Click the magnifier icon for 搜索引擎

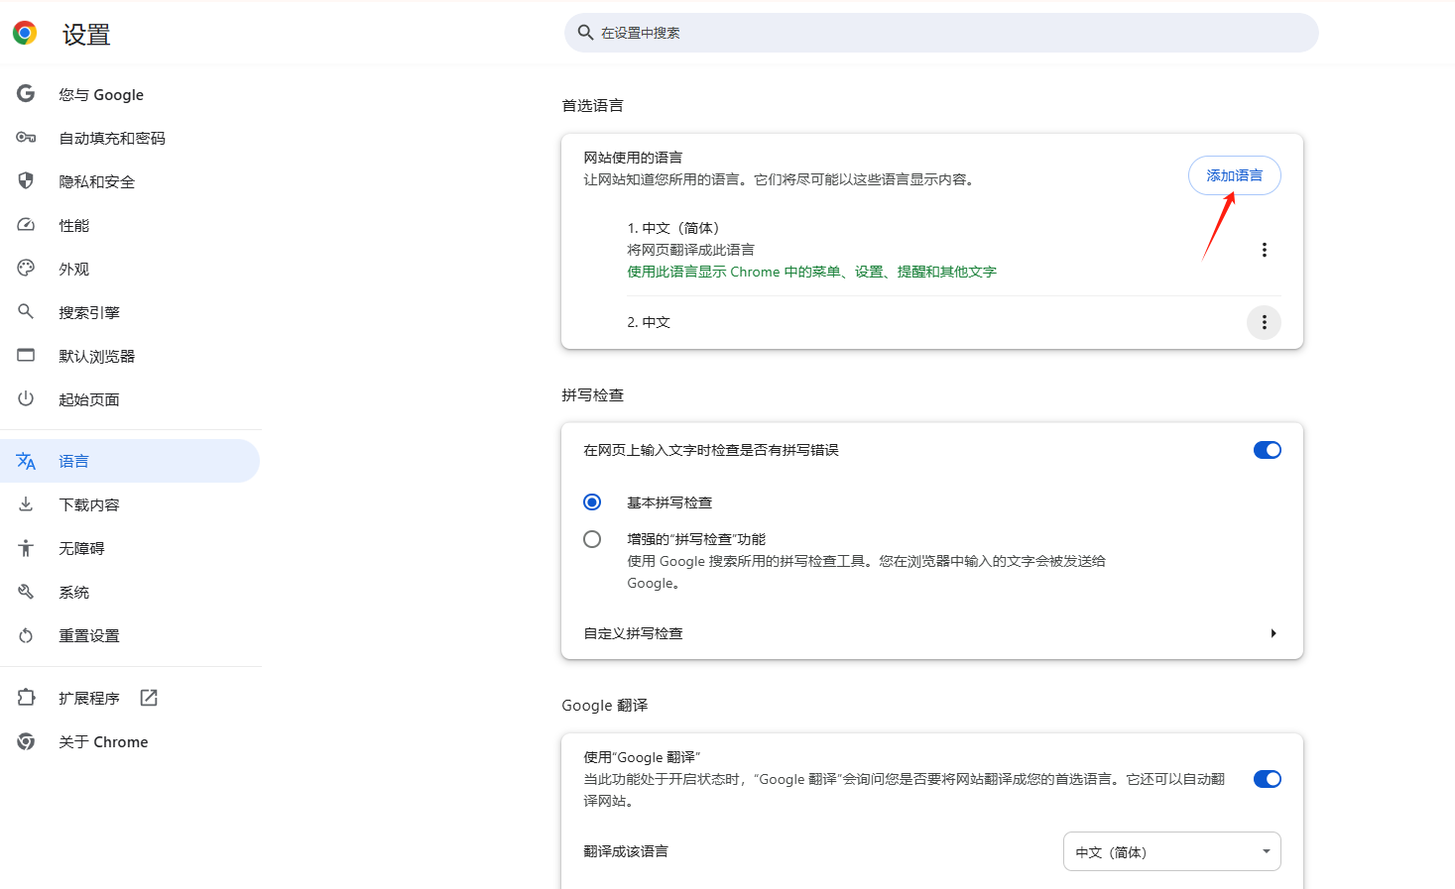click(26, 311)
